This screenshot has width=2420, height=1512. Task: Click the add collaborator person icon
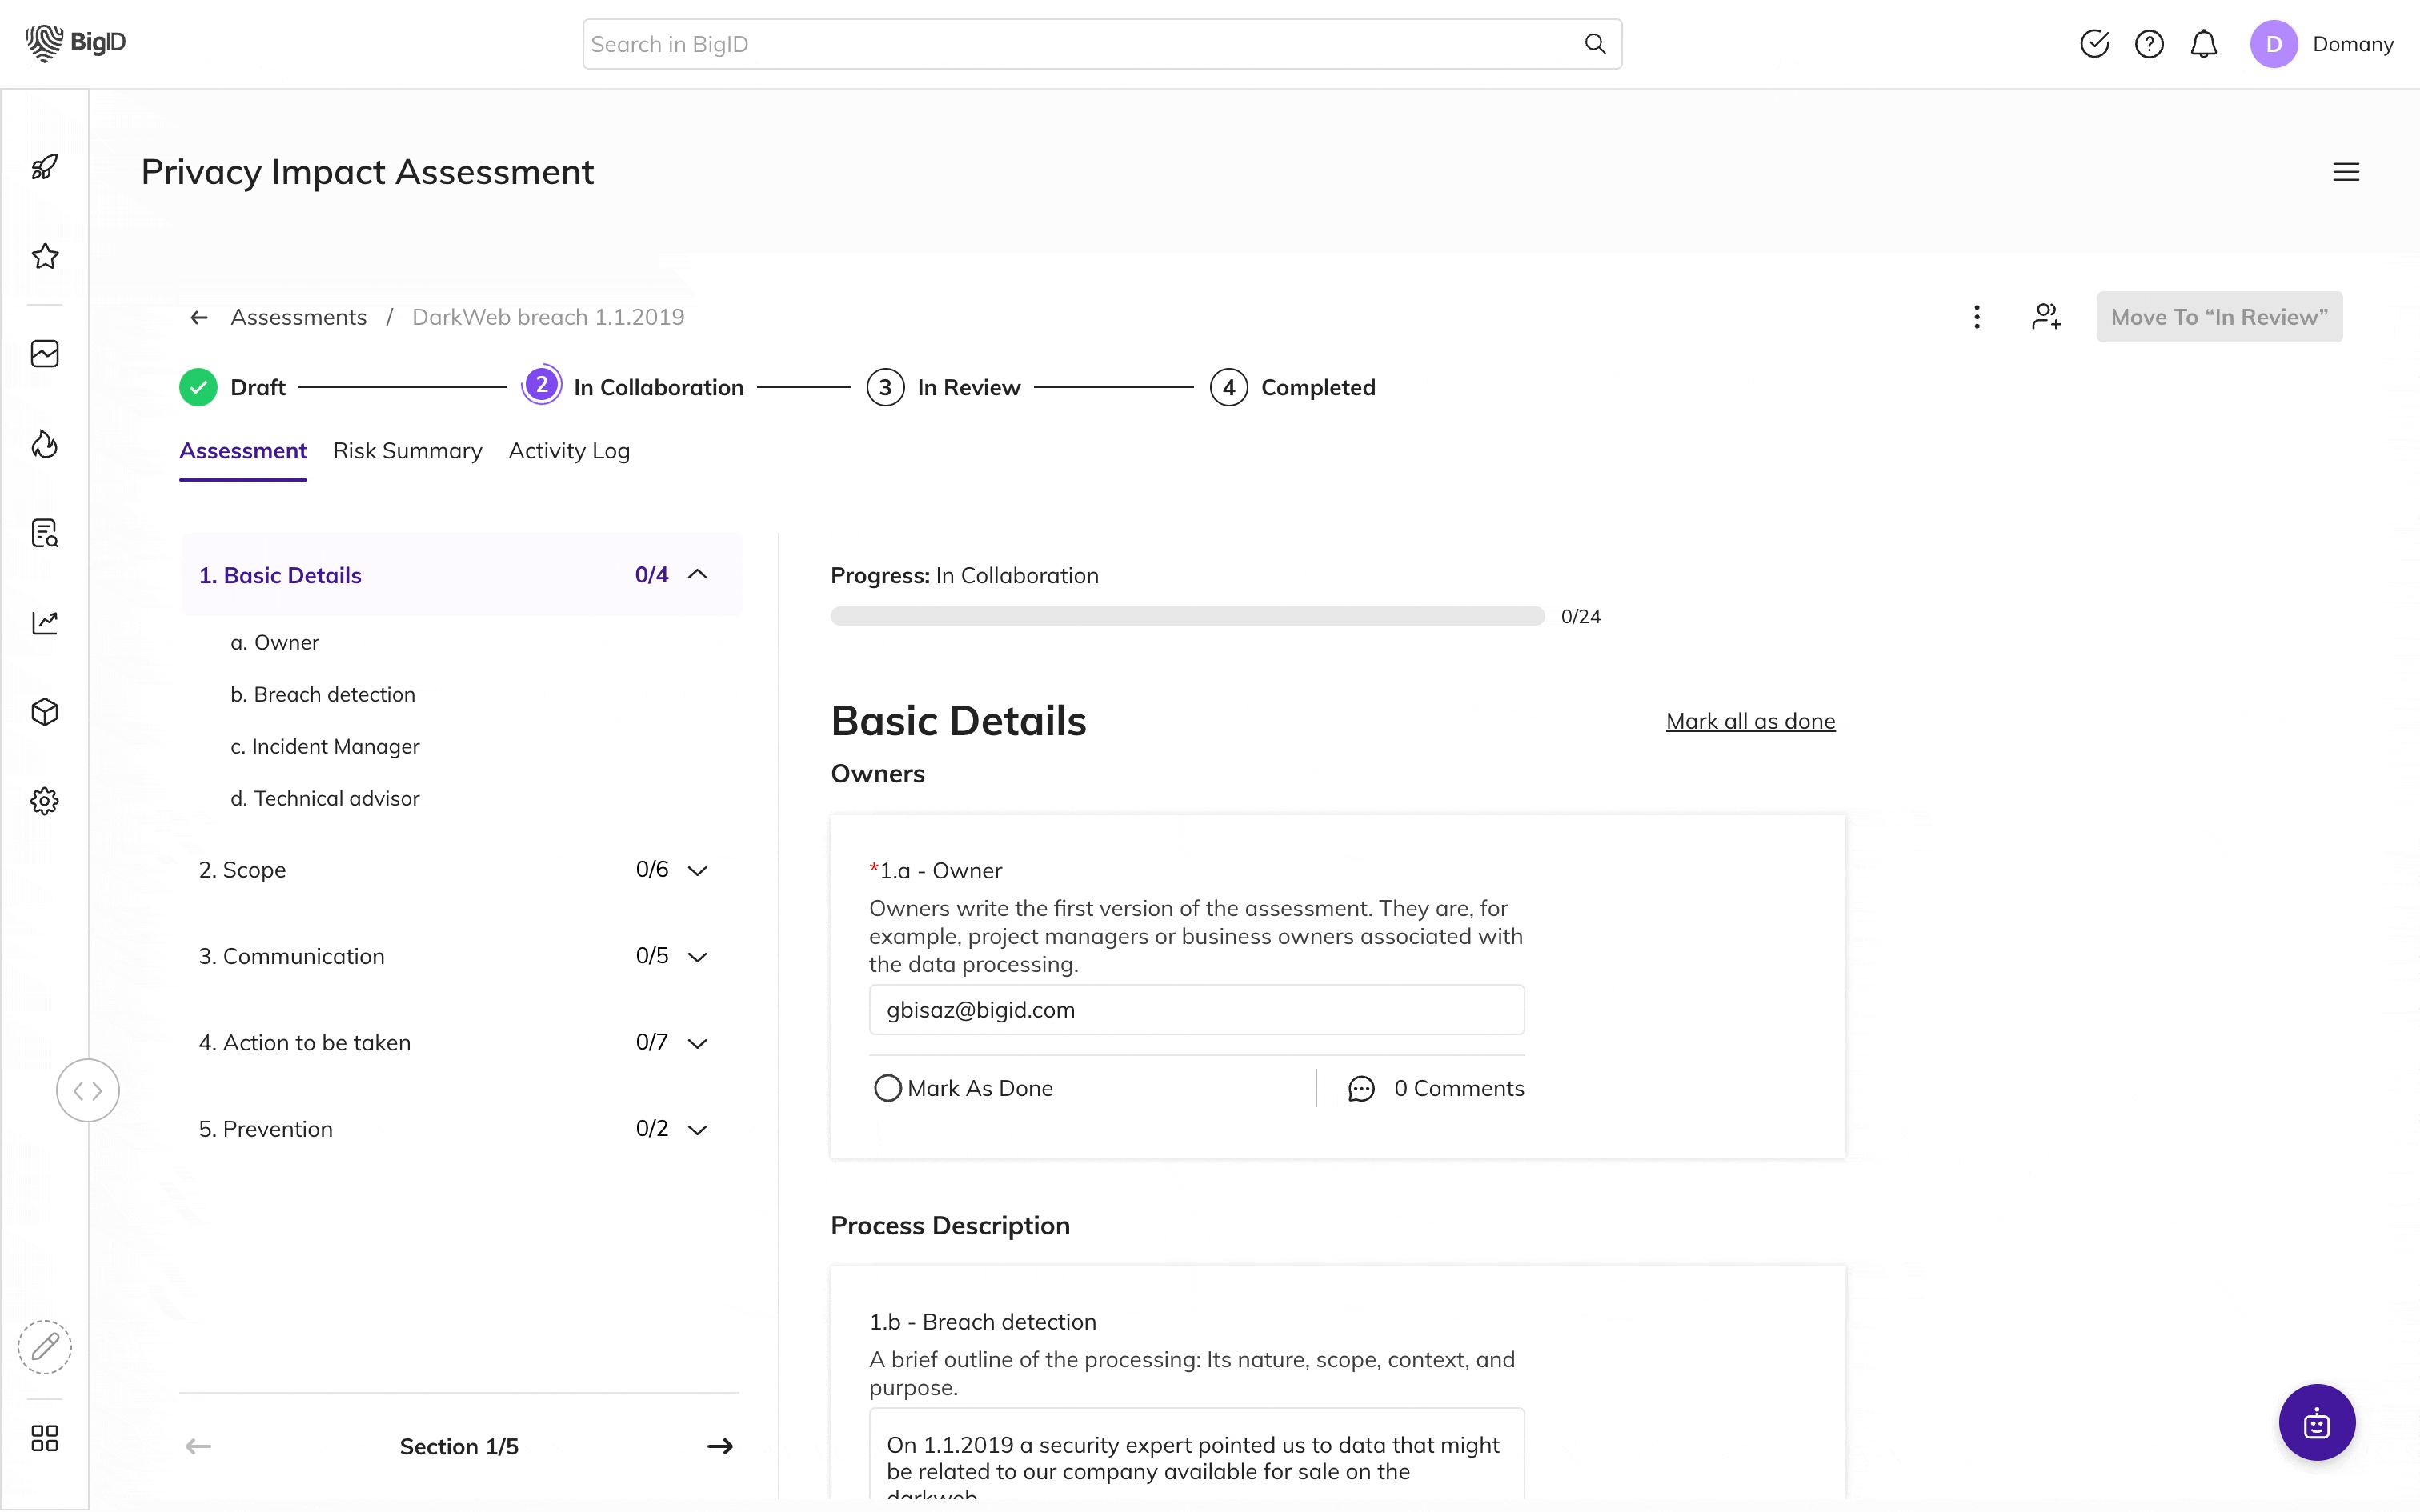(x=2046, y=317)
